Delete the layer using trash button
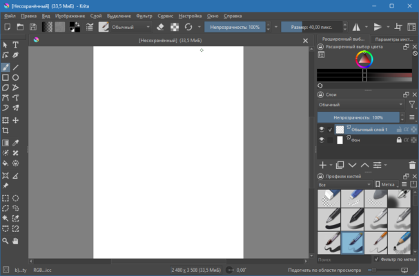Viewport: 419px width, 276px height. pos(412,165)
